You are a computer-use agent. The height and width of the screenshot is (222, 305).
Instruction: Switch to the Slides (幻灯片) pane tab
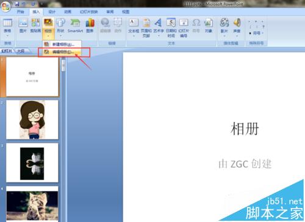7,51
